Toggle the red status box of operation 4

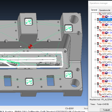pyautogui.click(x=103, y=17)
